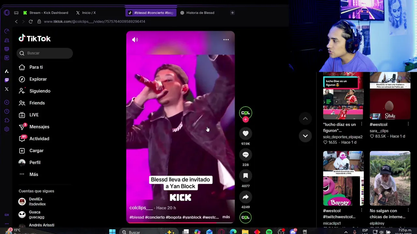Open the video three-dot options menu
Screen dimensions: 417x234
click(226, 40)
